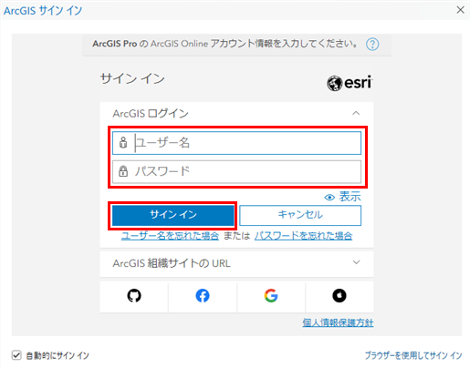Focus the ユーザー名 input field
Image resolution: width=470 pixels, height=368 pixels.
click(236, 143)
